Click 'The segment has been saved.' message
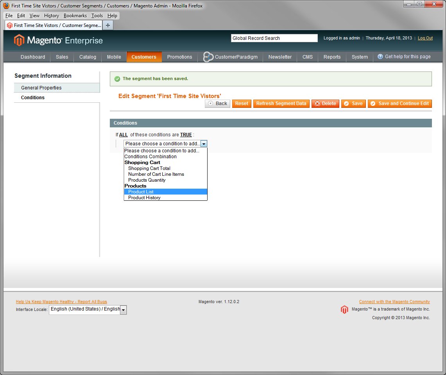This screenshot has height=375, width=446. pyautogui.click(x=155, y=79)
